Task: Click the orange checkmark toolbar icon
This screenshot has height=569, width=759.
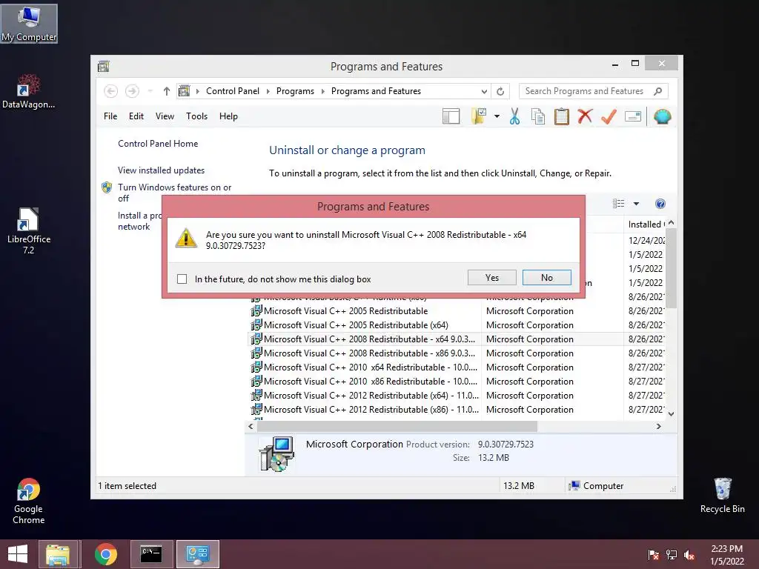Action: click(x=609, y=116)
